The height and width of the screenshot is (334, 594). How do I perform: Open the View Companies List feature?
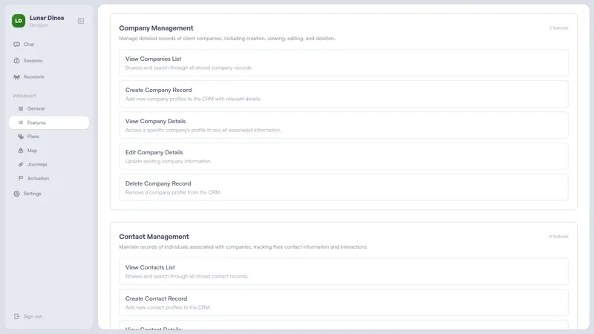(344, 63)
